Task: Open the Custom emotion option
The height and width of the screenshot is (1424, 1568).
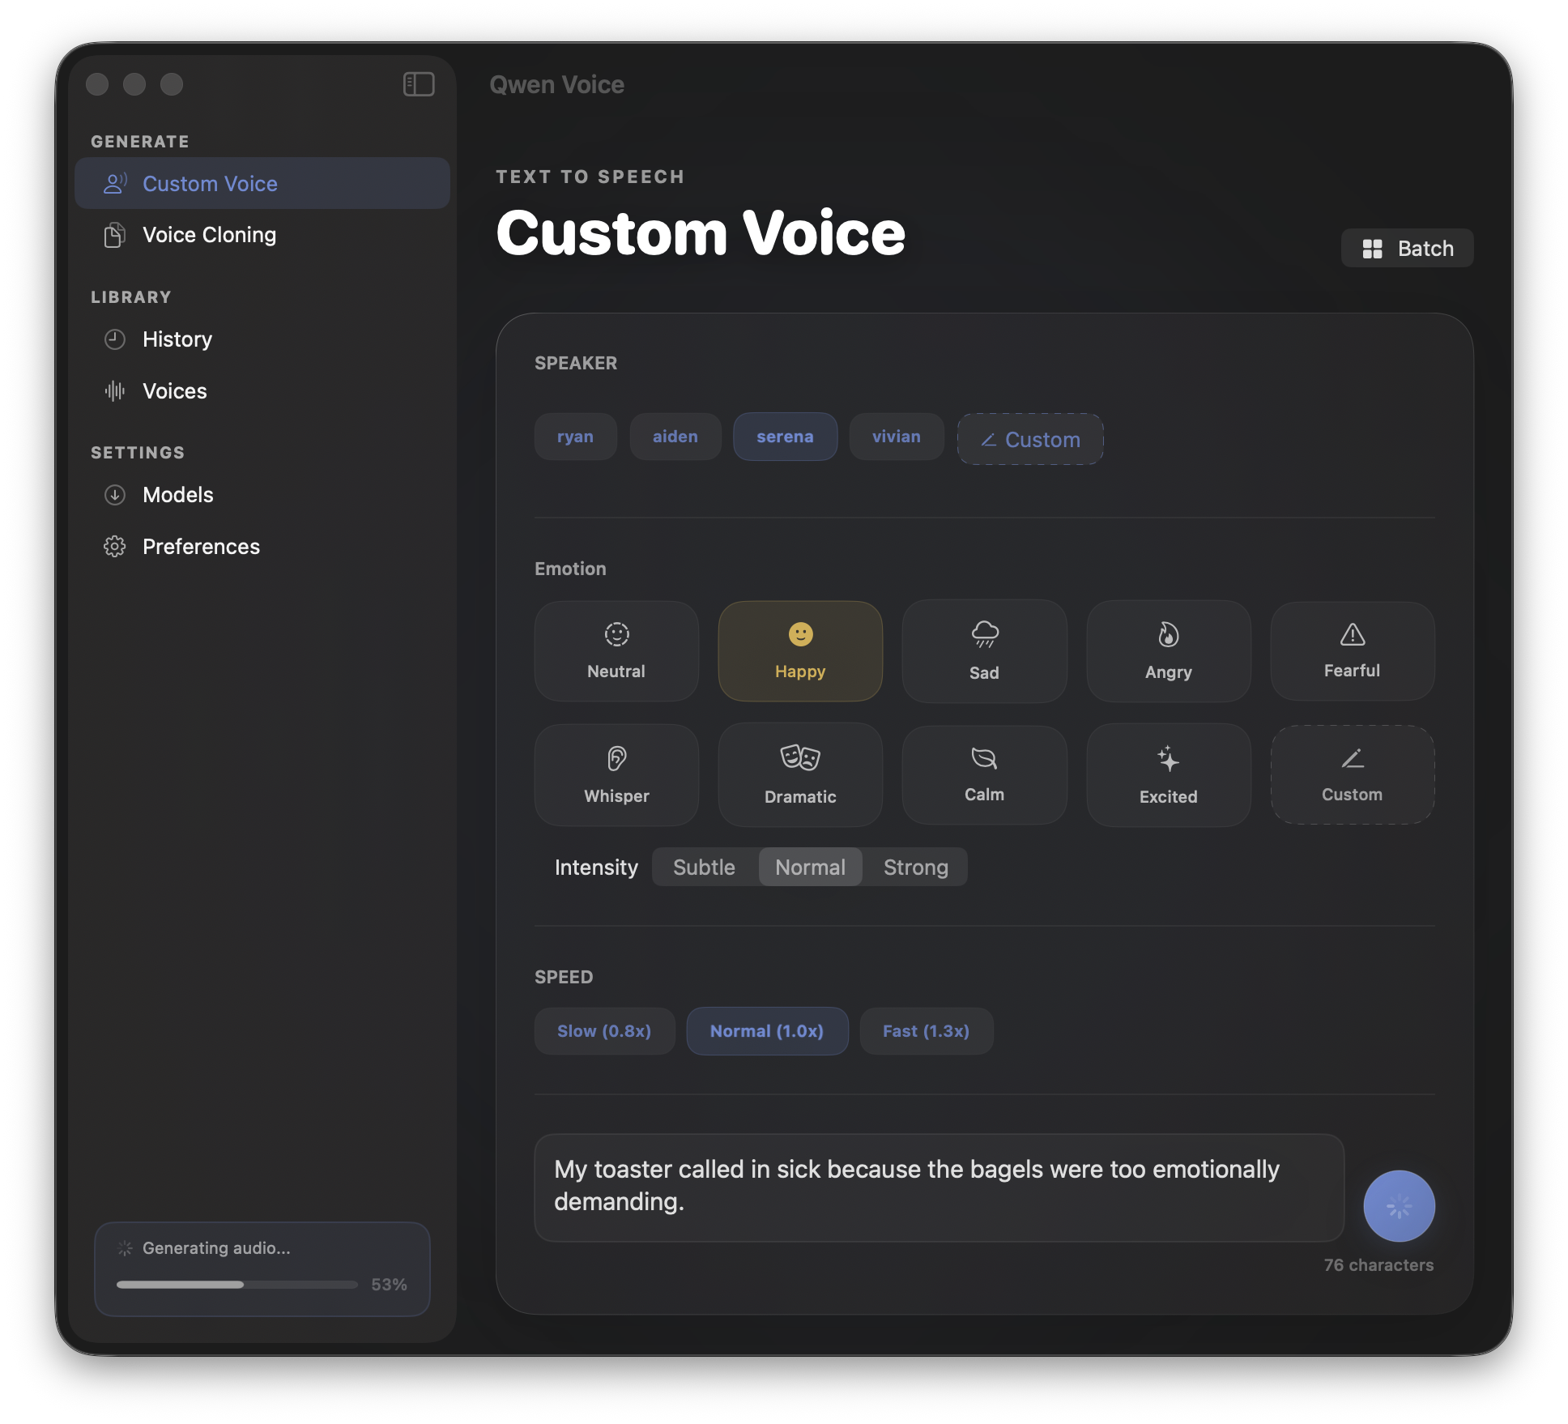Action: (x=1352, y=774)
